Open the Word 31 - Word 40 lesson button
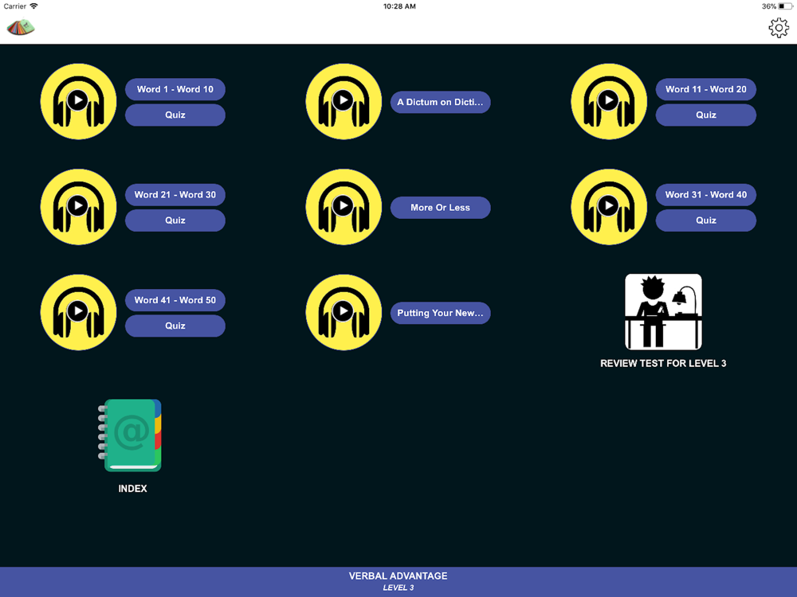This screenshot has height=597, width=797. tap(706, 195)
